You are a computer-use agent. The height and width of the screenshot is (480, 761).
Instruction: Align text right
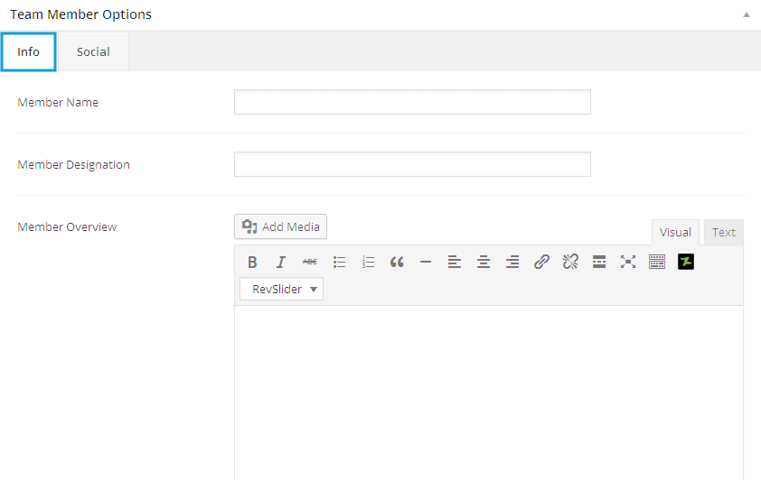click(x=512, y=263)
